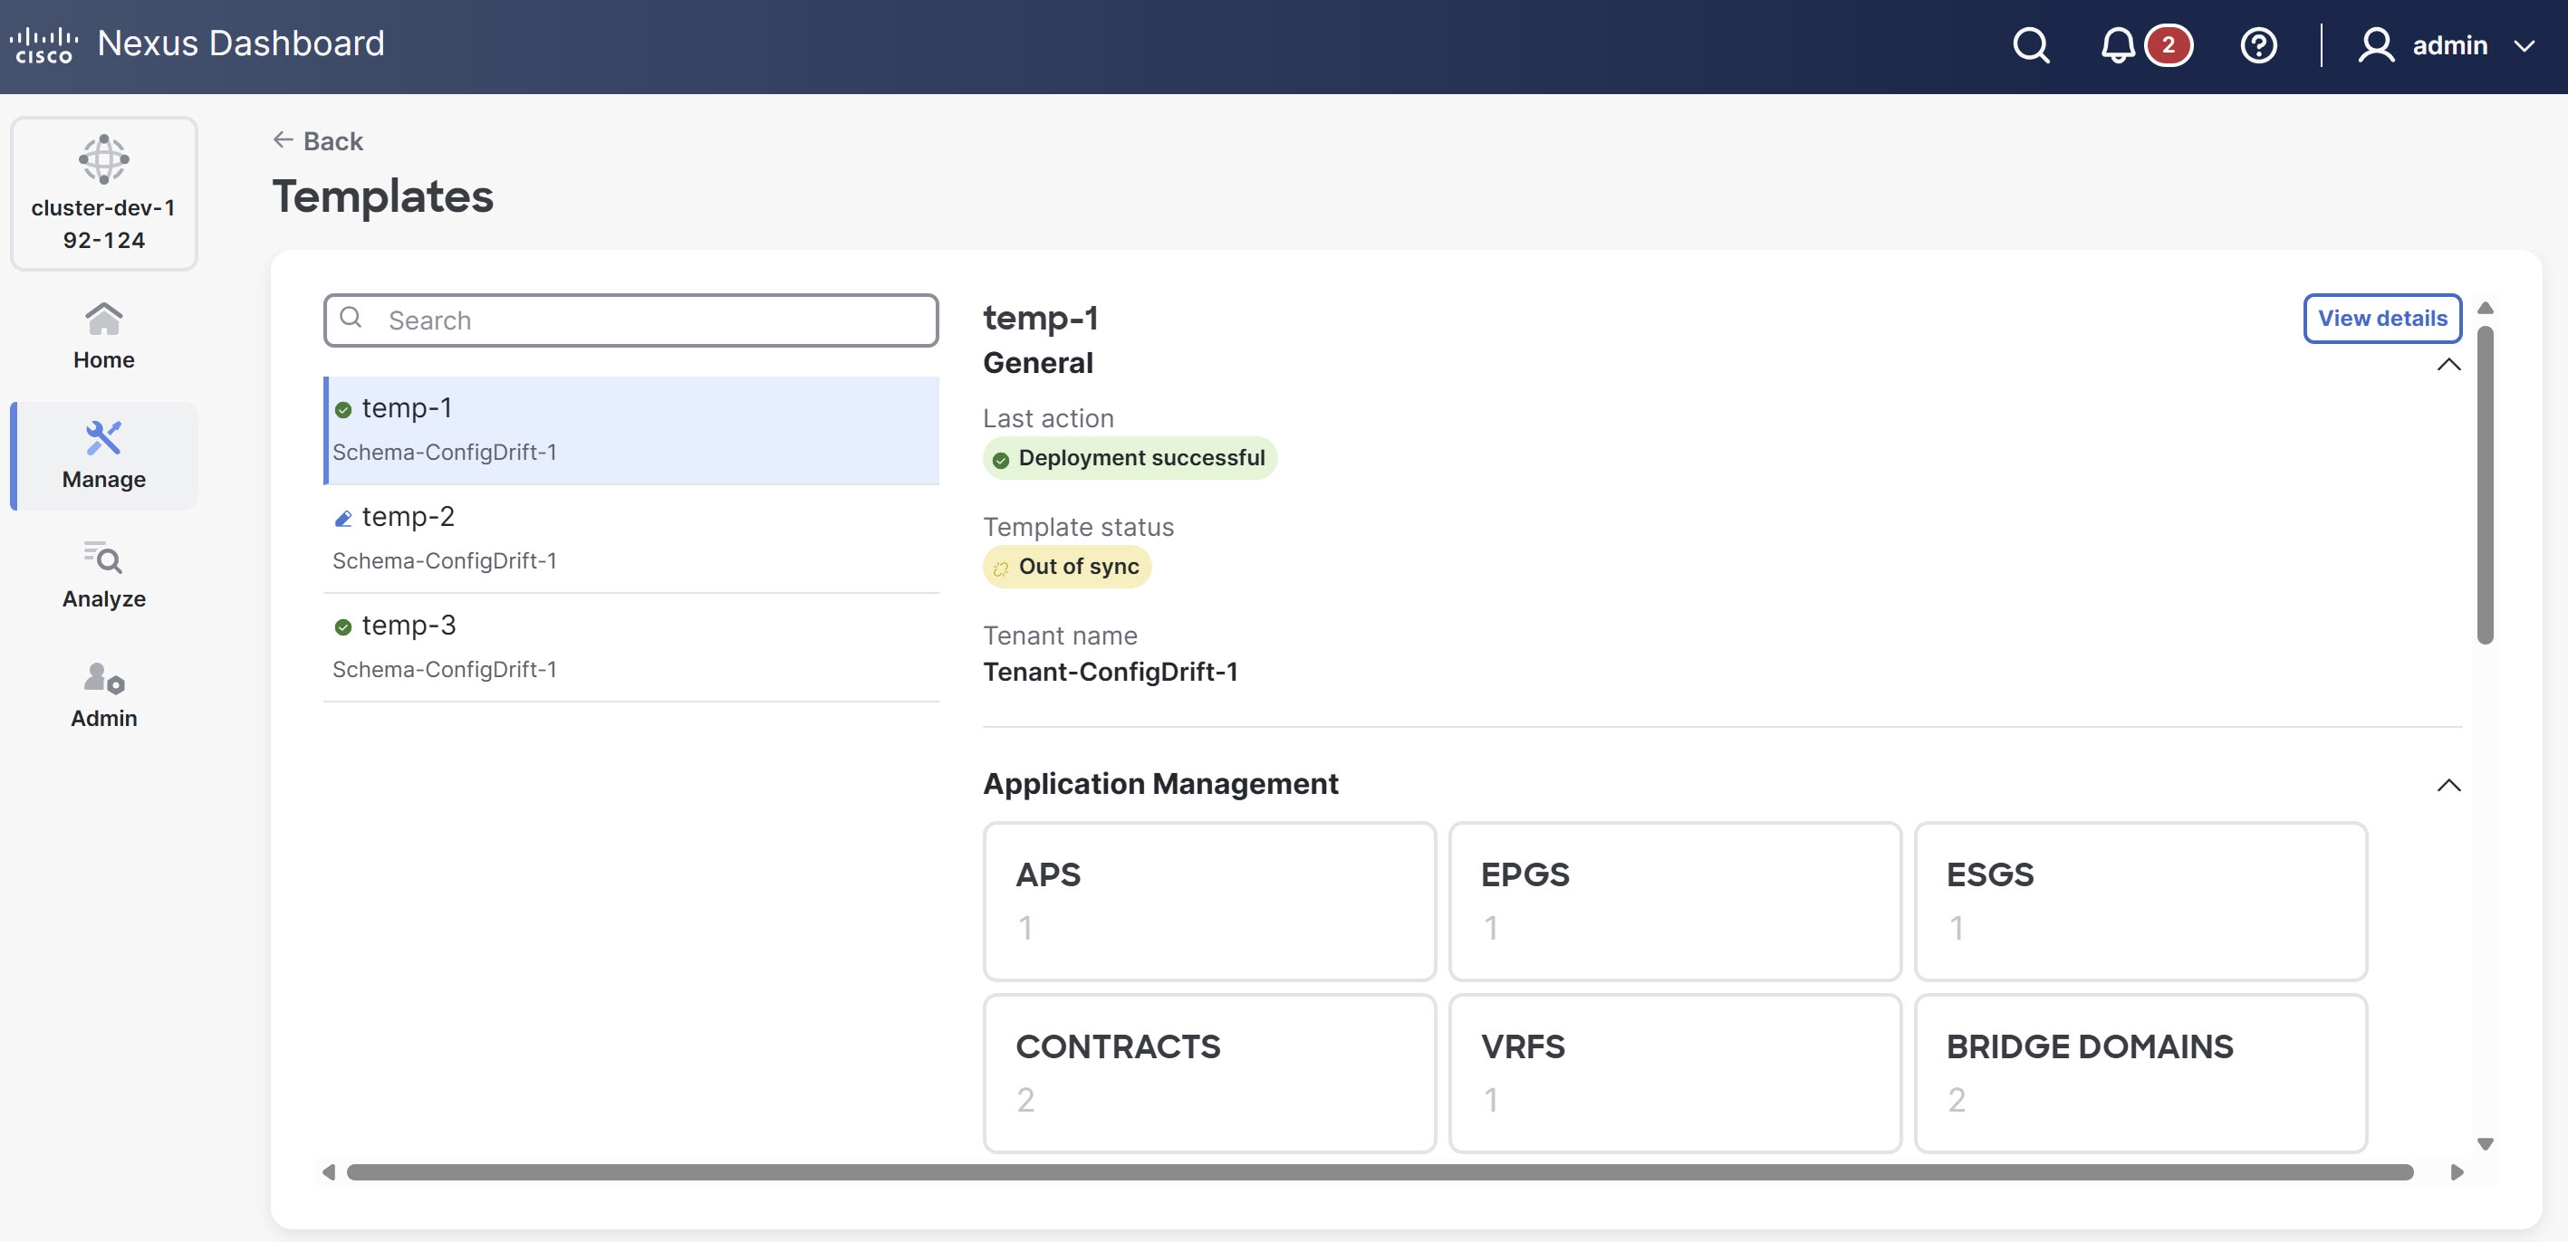The width and height of the screenshot is (2568, 1242).
Task: Click the View details button
Action: pyautogui.click(x=2381, y=318)
